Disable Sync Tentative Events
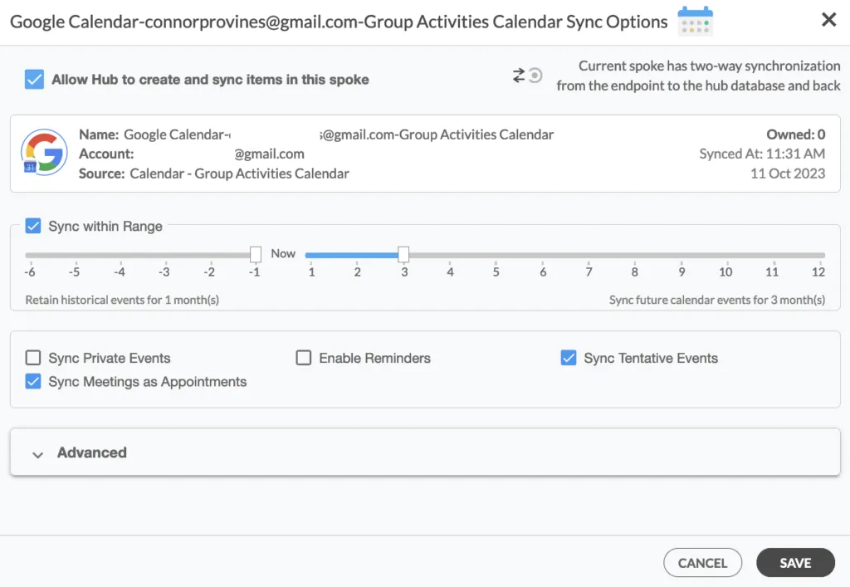Screen dimensions: 850x587 click(569, 358)
